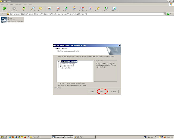Cancel the Proteus installation
The height and width of the screenshot is (139, 174).
point(114,91)
